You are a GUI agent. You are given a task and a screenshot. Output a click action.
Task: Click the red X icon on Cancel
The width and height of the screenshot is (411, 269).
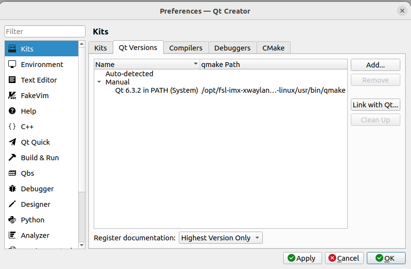pyautogui.click(x=332, y=258)
